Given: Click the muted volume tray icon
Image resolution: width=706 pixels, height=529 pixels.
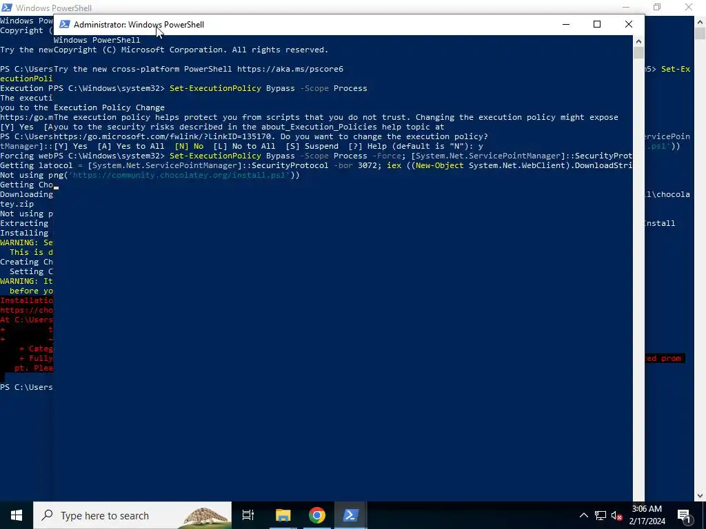Looking at the screenshot, I should click(616, 515).
